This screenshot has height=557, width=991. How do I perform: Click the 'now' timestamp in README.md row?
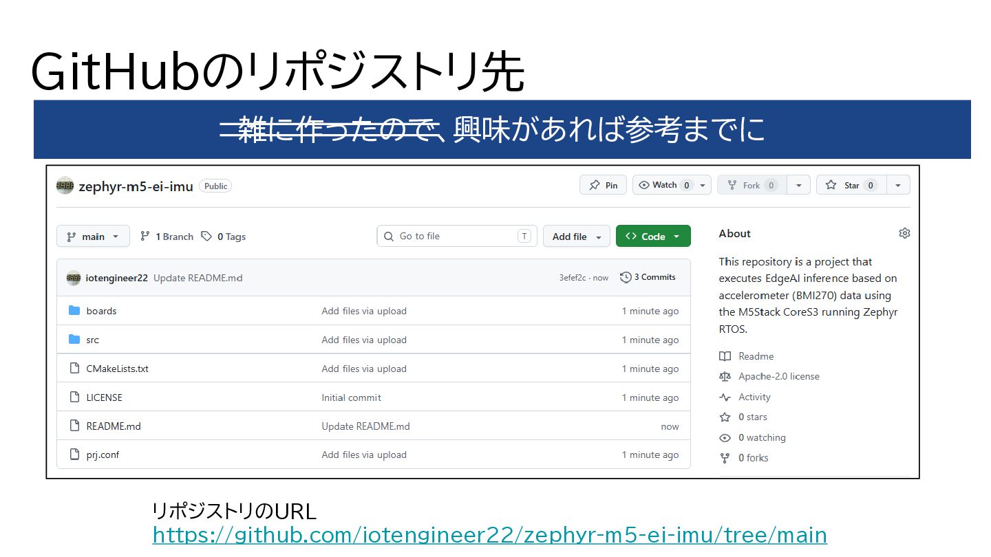[670, 426]
